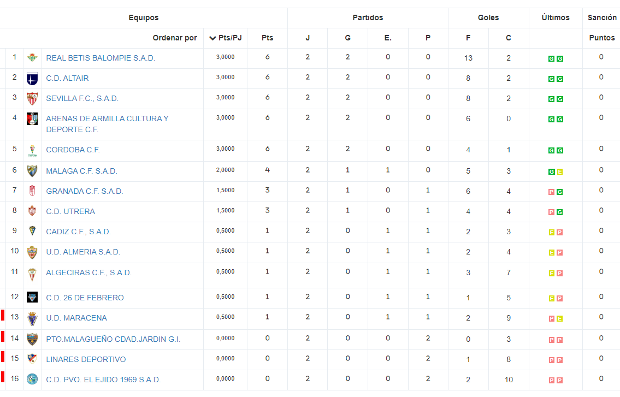Open PTO.MALAGUEÑO CDAD.JARDIN G.I. link

point(113,339)
